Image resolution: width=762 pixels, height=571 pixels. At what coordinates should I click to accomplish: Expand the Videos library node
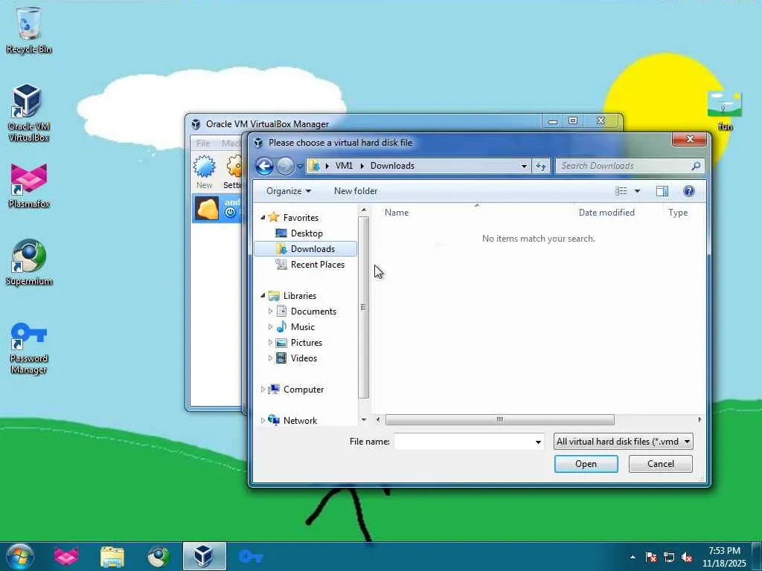pyautogui.click(x=271, y=358)
